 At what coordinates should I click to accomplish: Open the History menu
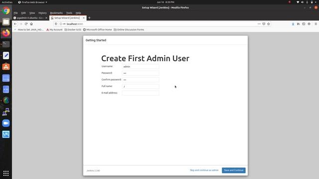point(42,13)
